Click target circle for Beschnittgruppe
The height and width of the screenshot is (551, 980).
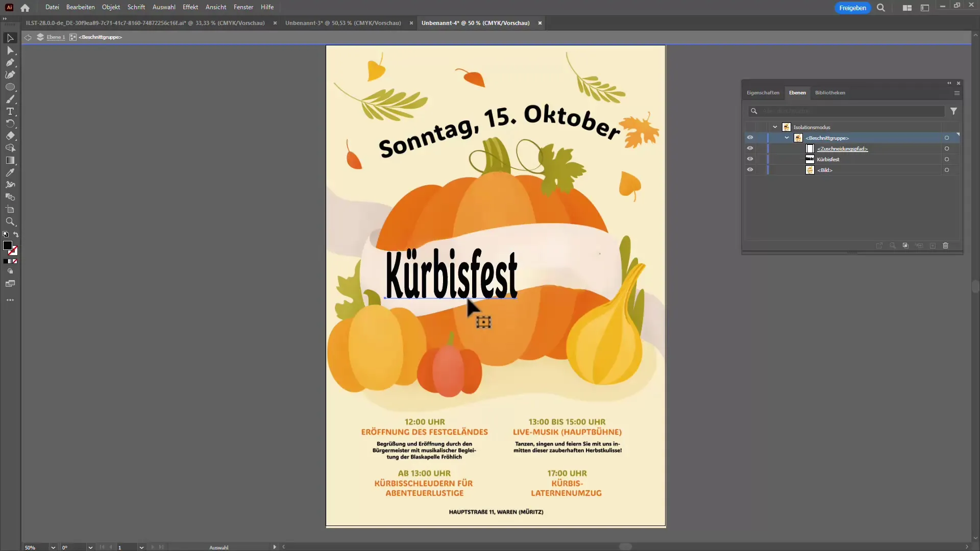947,138
